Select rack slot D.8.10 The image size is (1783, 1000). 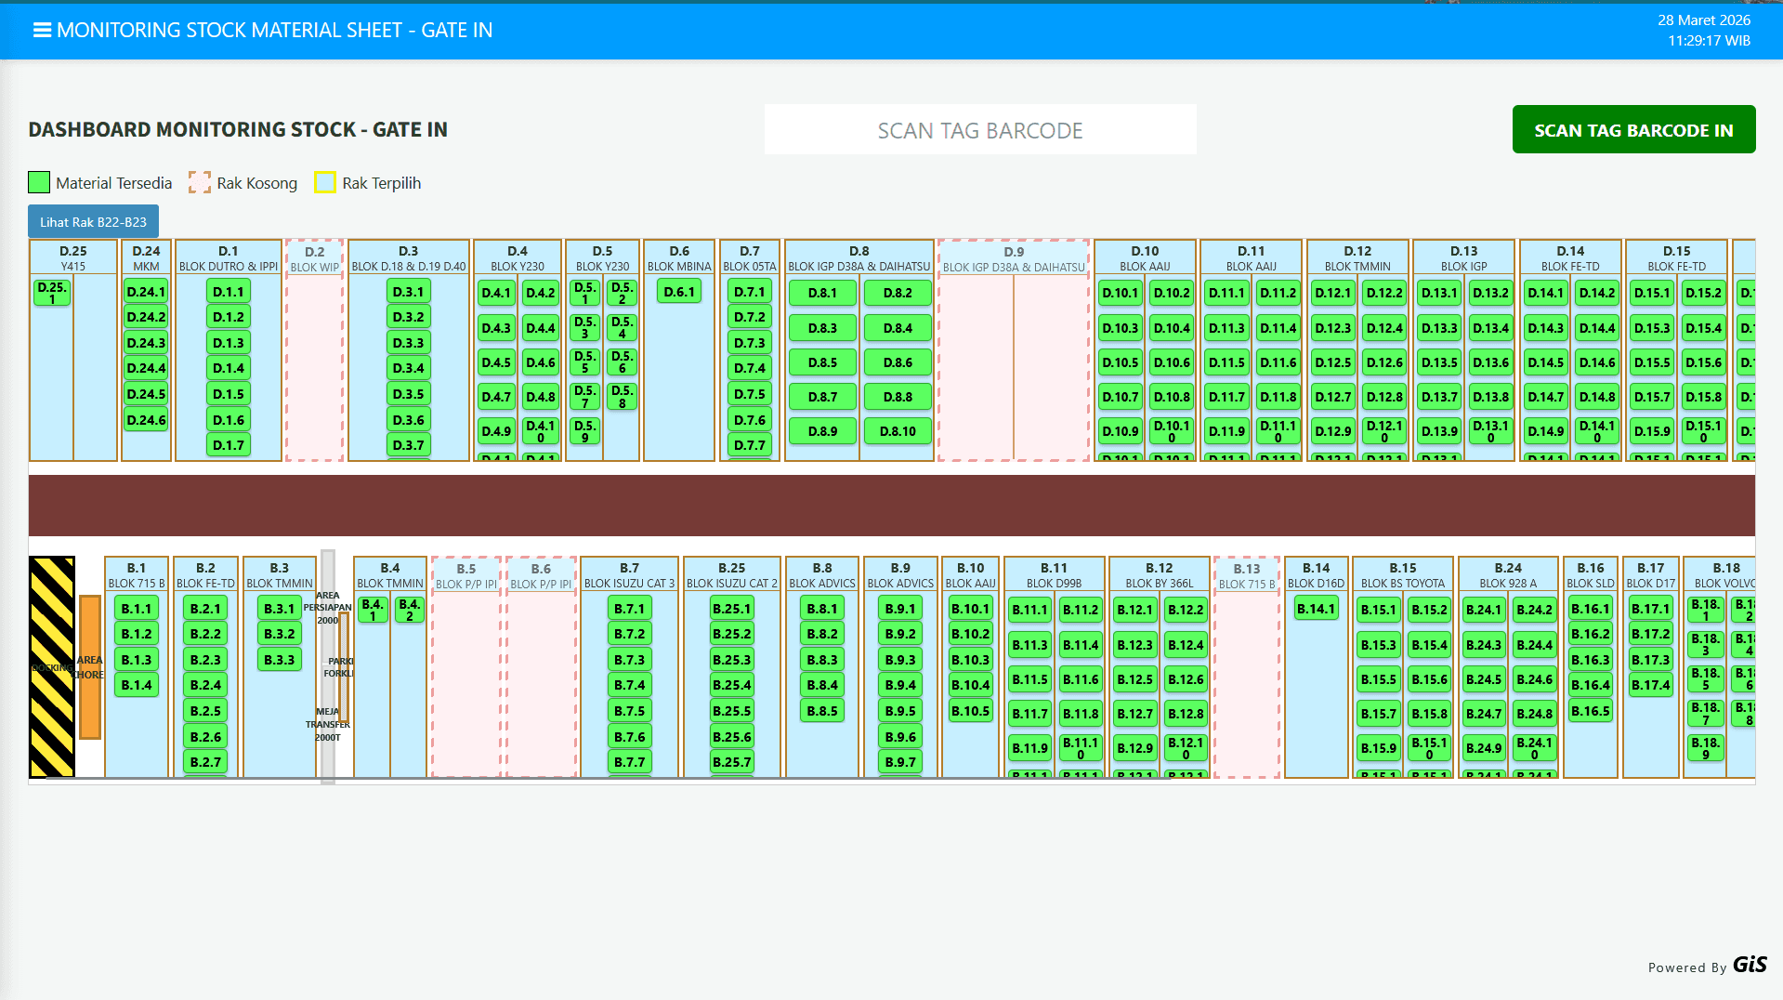[x=898, y=431]
